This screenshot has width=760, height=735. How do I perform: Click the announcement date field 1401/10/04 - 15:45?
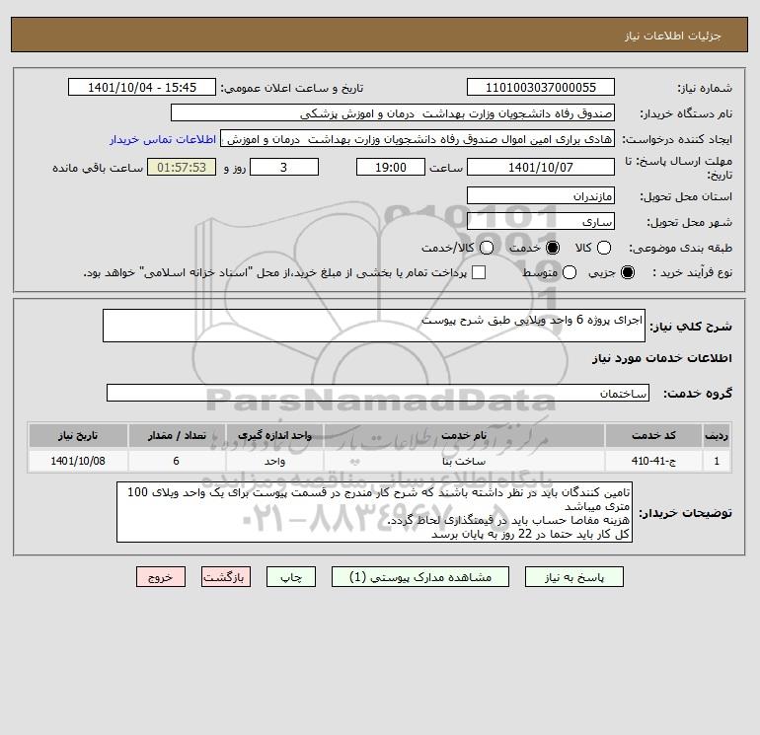[142, 87]
